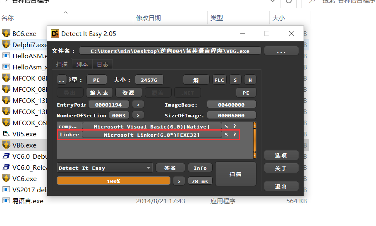Image resolution: width=376 pixels, height=226 pixels.
Task: Open the 资源 resources button
Action: click(129, 93)
